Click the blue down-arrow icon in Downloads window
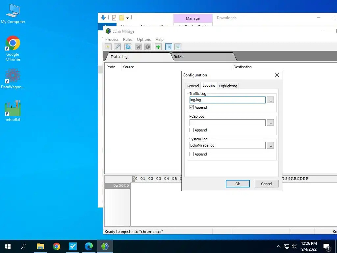This screenshot has width=337, height=253. [103, 18]
